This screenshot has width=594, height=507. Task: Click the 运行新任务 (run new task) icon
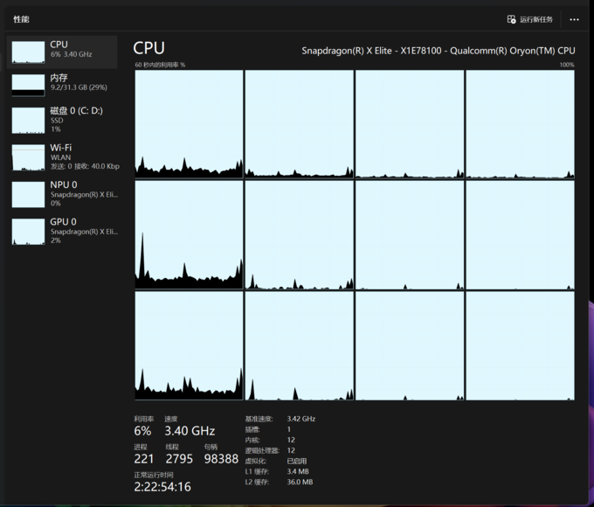coord(512,19)
